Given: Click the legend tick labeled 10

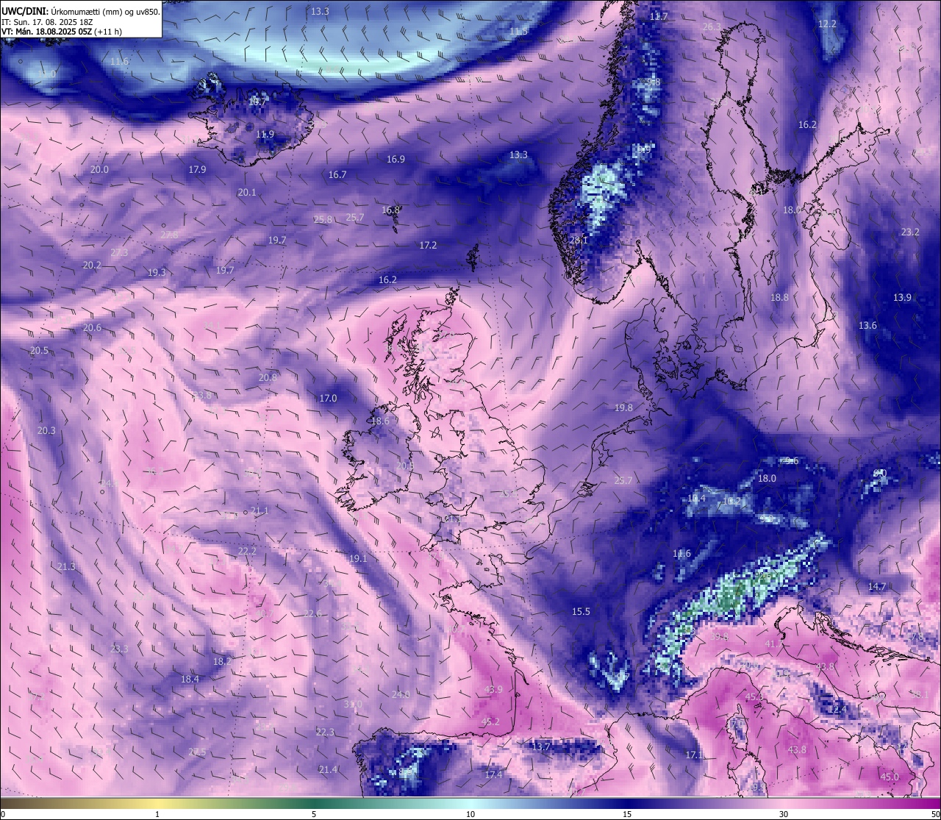Looking at the screenshot, I should click(x=470, y=814).
